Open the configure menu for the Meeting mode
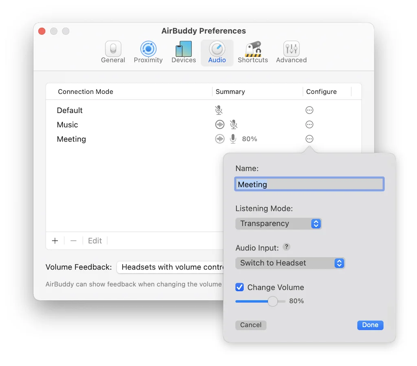This screenshot has width=417, height=366. (309, 139)
